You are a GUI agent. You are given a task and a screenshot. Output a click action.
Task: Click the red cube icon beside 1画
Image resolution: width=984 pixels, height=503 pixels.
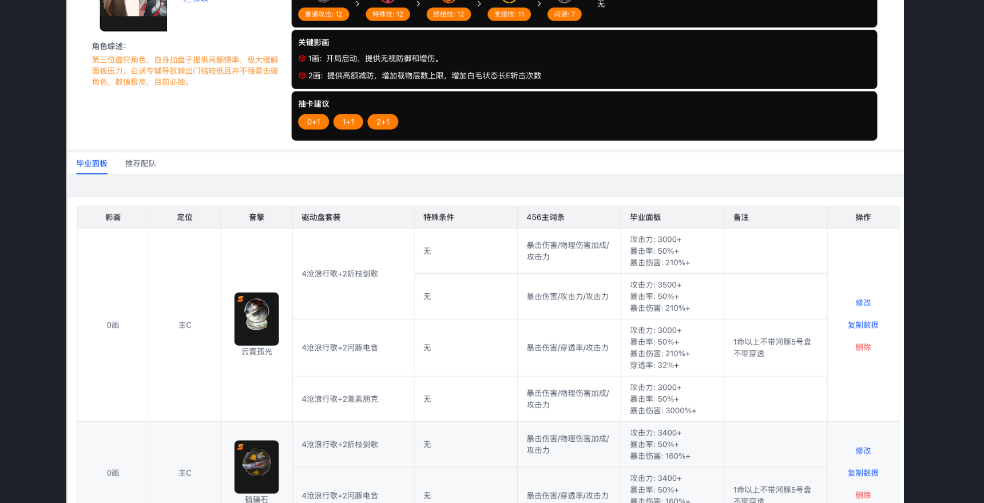302,58
